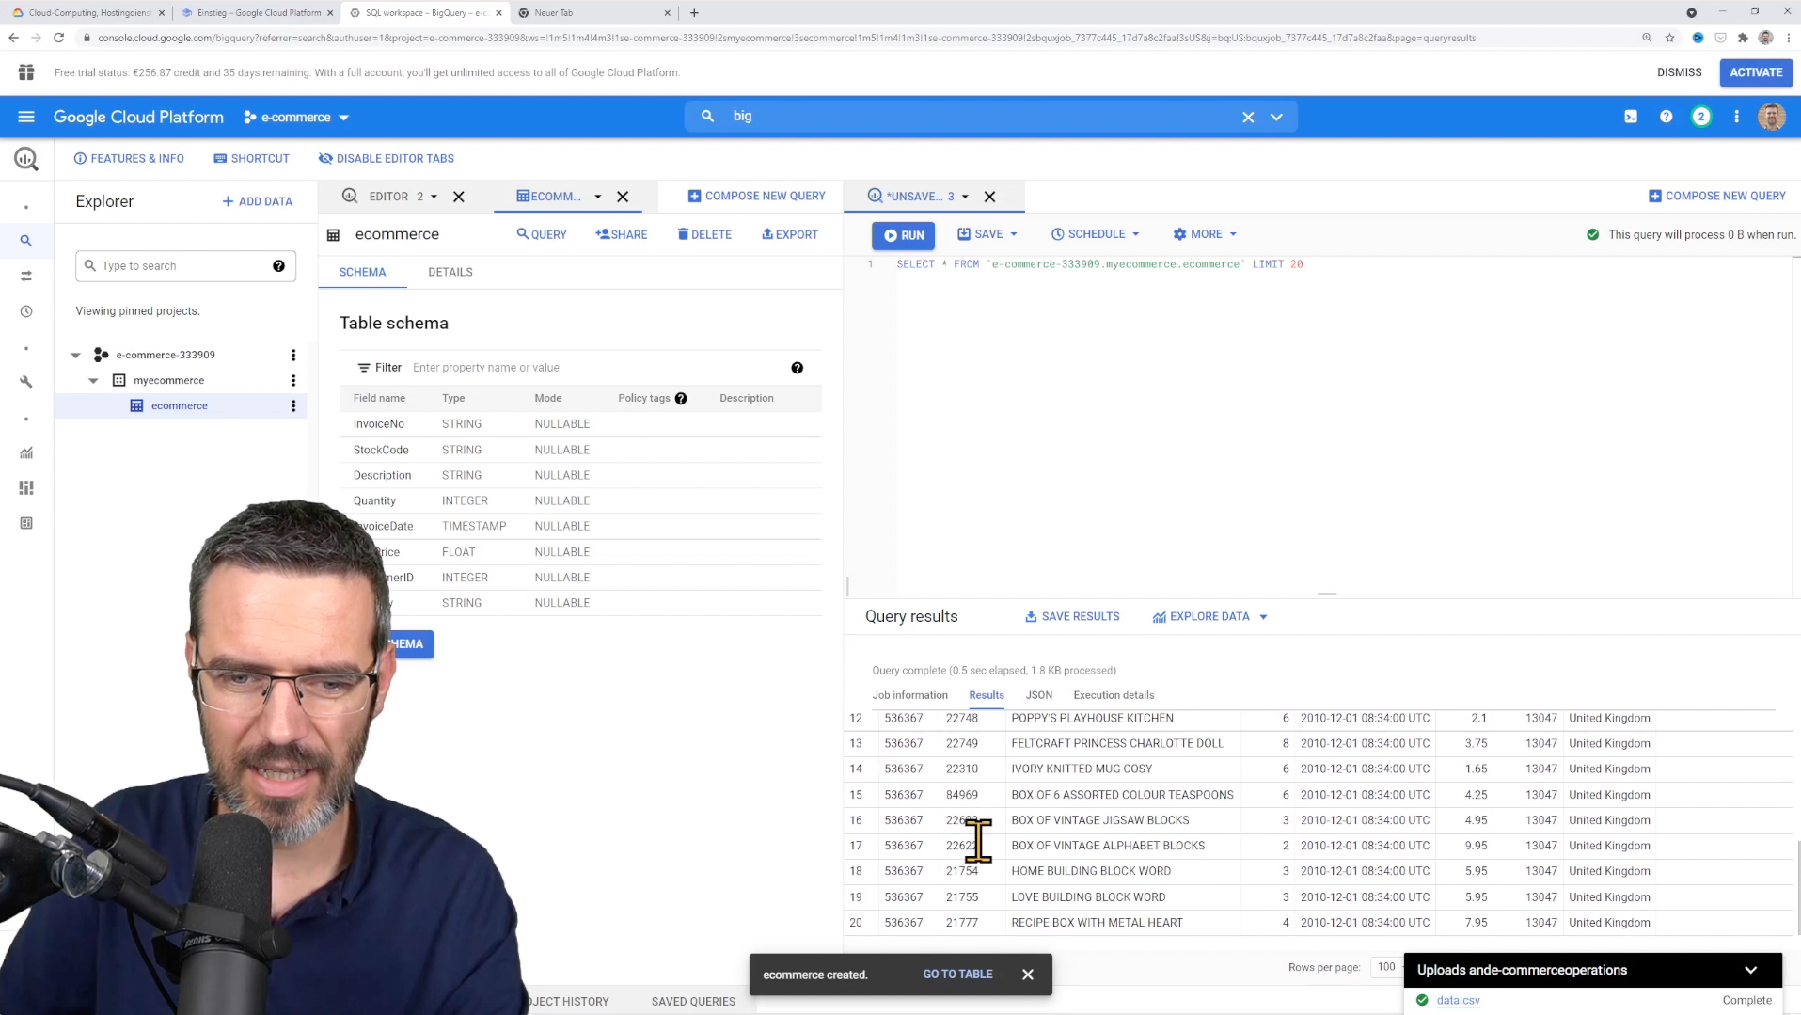Click the schema filter help icon
Viewport: 1801px width, 1015px height.
click(797, 368)
